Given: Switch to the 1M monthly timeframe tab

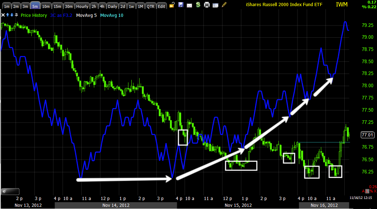Looking at the screenshot, I should 140,6.
